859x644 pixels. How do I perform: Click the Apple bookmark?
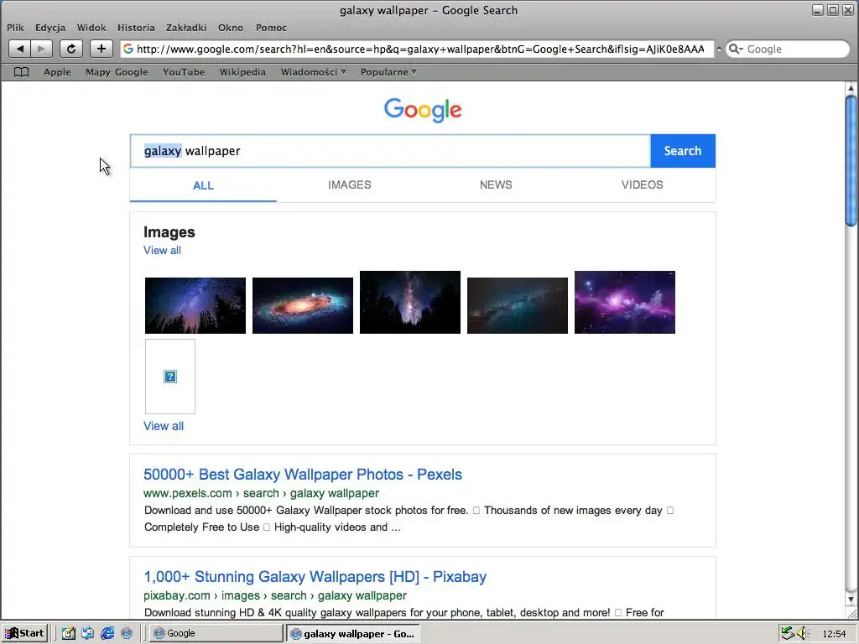[57, 72]
